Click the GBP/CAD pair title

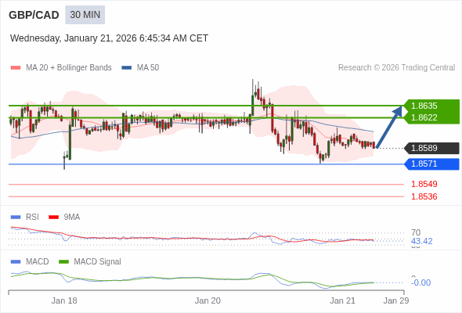[x=34, y=15]
